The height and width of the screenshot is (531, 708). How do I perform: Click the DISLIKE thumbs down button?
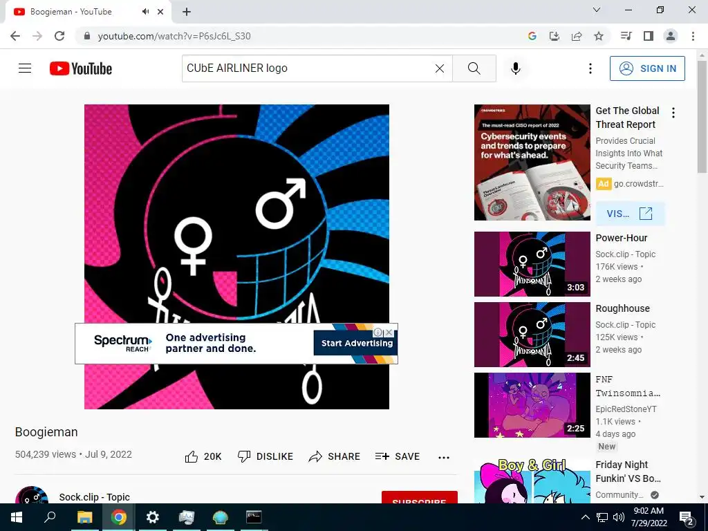click(x=265, y=456)
